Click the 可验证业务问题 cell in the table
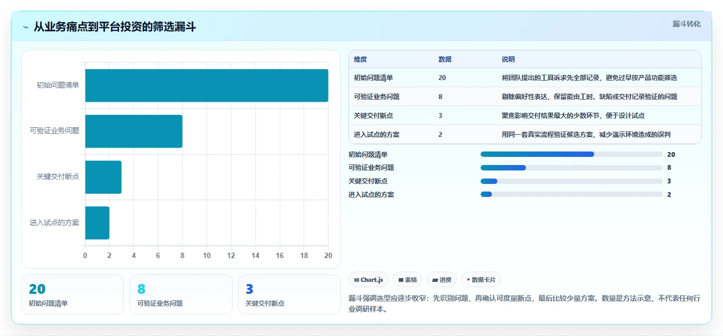 (x=377, y=97)
